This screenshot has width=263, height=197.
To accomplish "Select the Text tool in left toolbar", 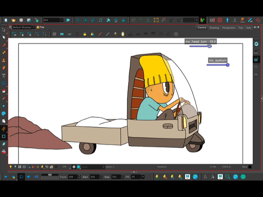I will click(x=4, y=75).
